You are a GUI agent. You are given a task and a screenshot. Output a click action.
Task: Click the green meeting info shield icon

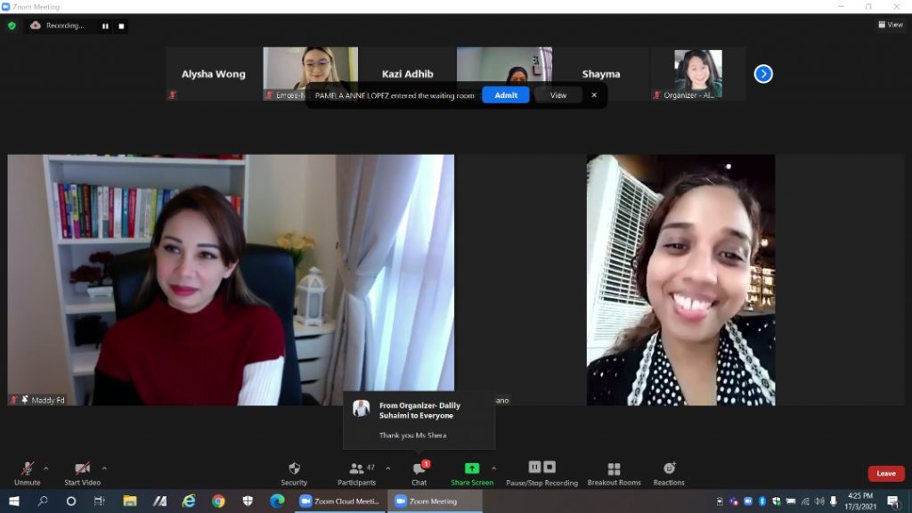[x=12, y=26]
